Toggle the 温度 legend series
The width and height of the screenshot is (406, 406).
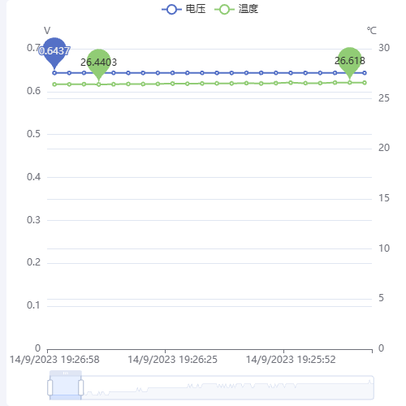click(x=236, y=9)
